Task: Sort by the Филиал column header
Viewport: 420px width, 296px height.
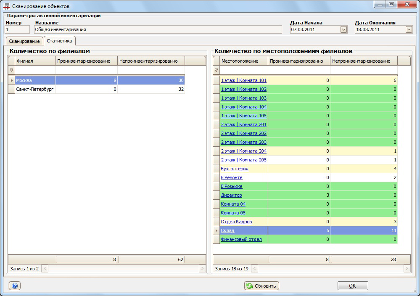Action: coord(35,61)
